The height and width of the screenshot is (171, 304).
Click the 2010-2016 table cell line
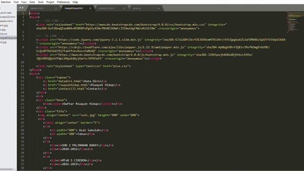tap(71, 149)
